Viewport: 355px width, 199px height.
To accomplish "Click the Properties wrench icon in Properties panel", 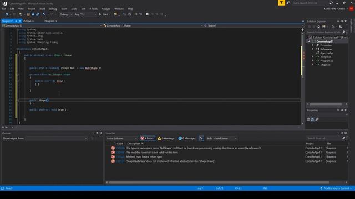I will pos(317,119).
